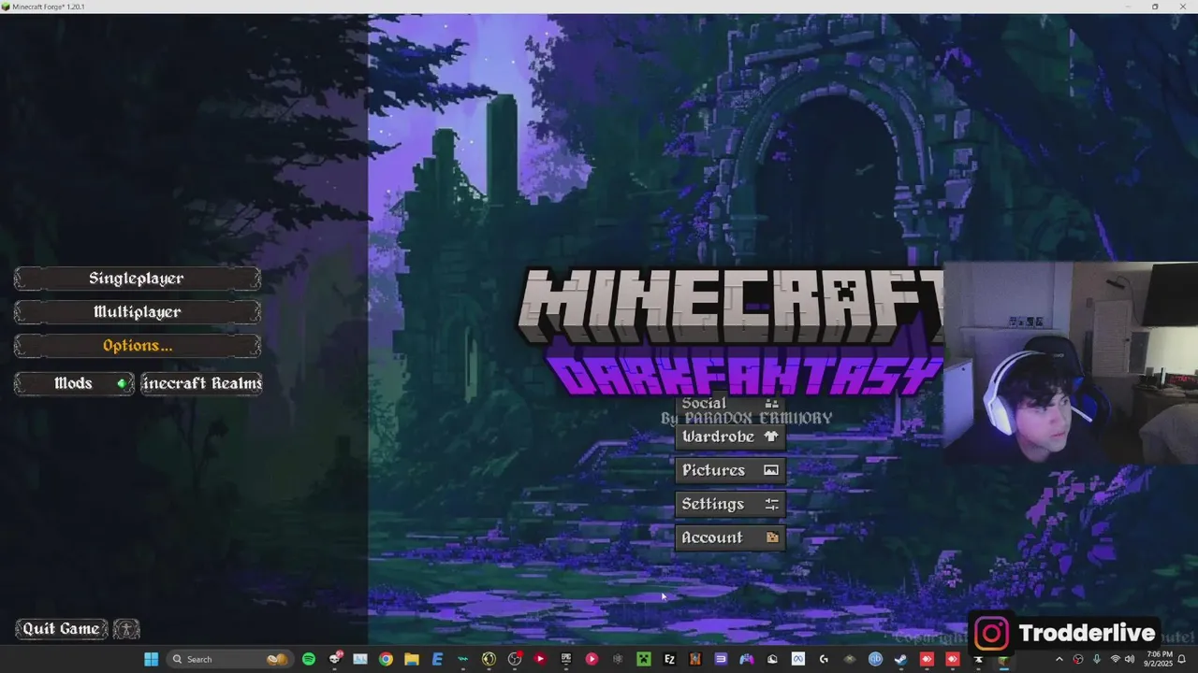Open the Pictures menu entry
This screenshot has width=1198, height=673.
(x=730, y=470)
